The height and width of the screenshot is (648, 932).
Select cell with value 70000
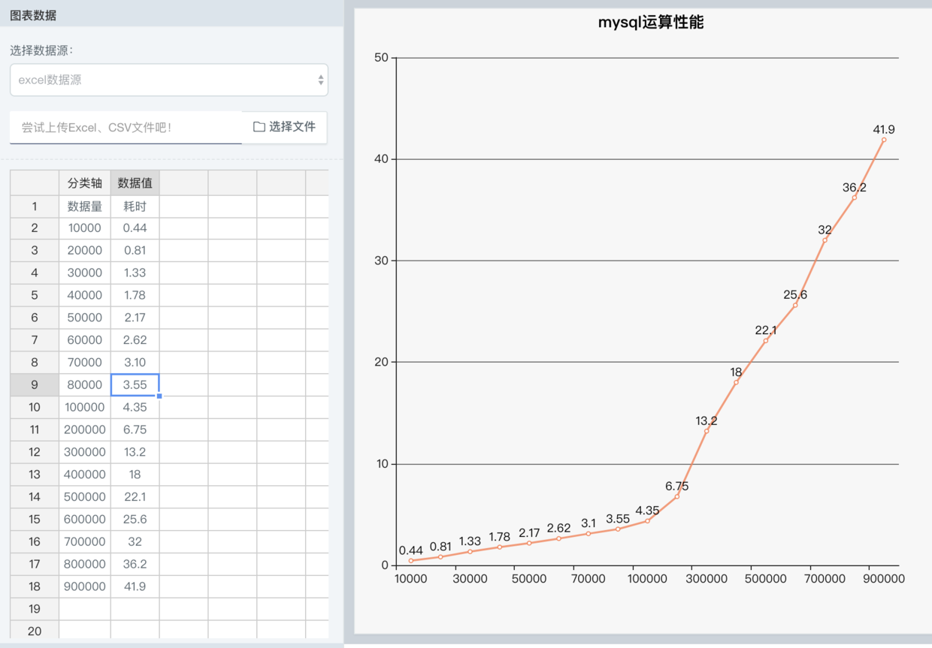(85, 363)
